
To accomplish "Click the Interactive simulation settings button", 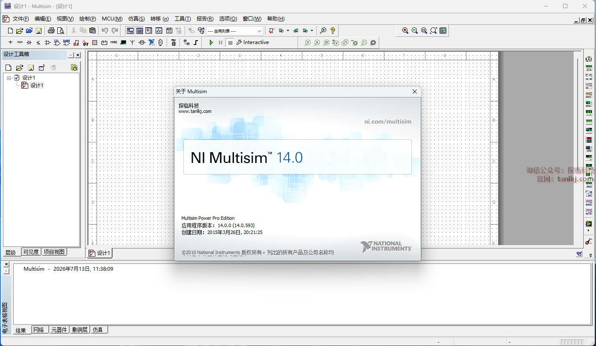I will [253, 42].
